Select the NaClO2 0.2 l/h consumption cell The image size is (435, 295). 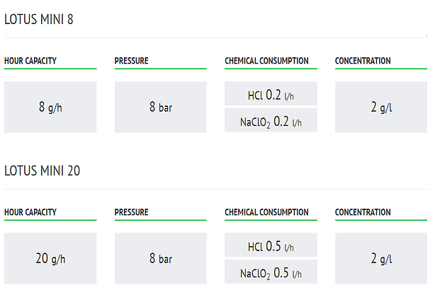pyautogui.click(x=271, y=120)
